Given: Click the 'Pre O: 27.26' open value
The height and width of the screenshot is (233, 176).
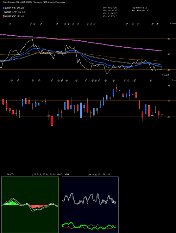Looking at the screenshot, I should tap(111, 7).
